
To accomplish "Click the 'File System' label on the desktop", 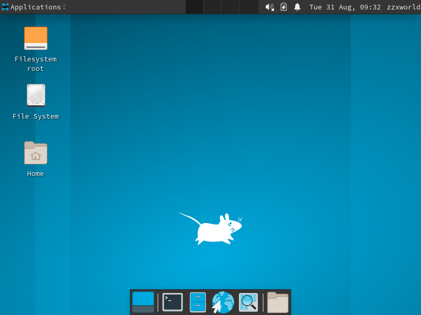I will point(36,116).
